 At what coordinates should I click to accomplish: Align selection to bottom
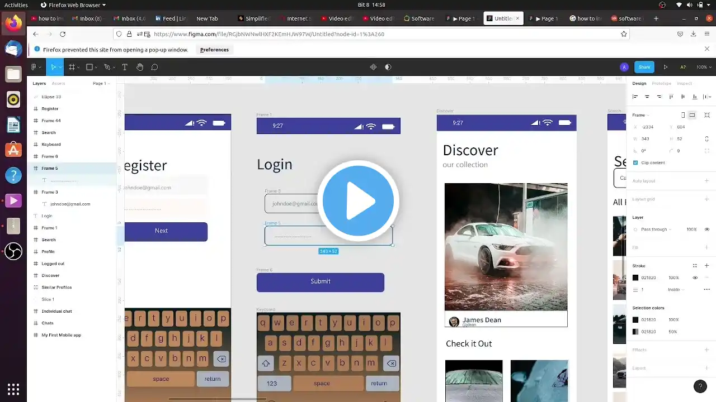(695, 97)
